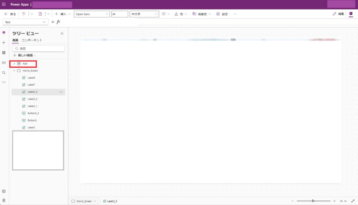Viewport: 358px width, 205px height.
Task: Click the 90 % zoom value
Action: click(343, 201)
